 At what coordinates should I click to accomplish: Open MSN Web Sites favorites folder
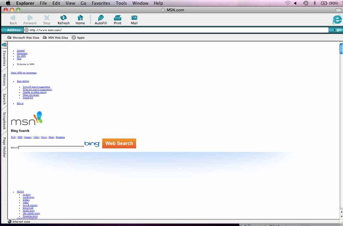tap(55, 38)
